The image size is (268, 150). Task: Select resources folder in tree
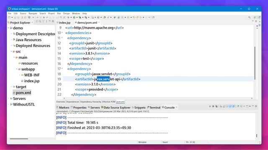(28, 63)
